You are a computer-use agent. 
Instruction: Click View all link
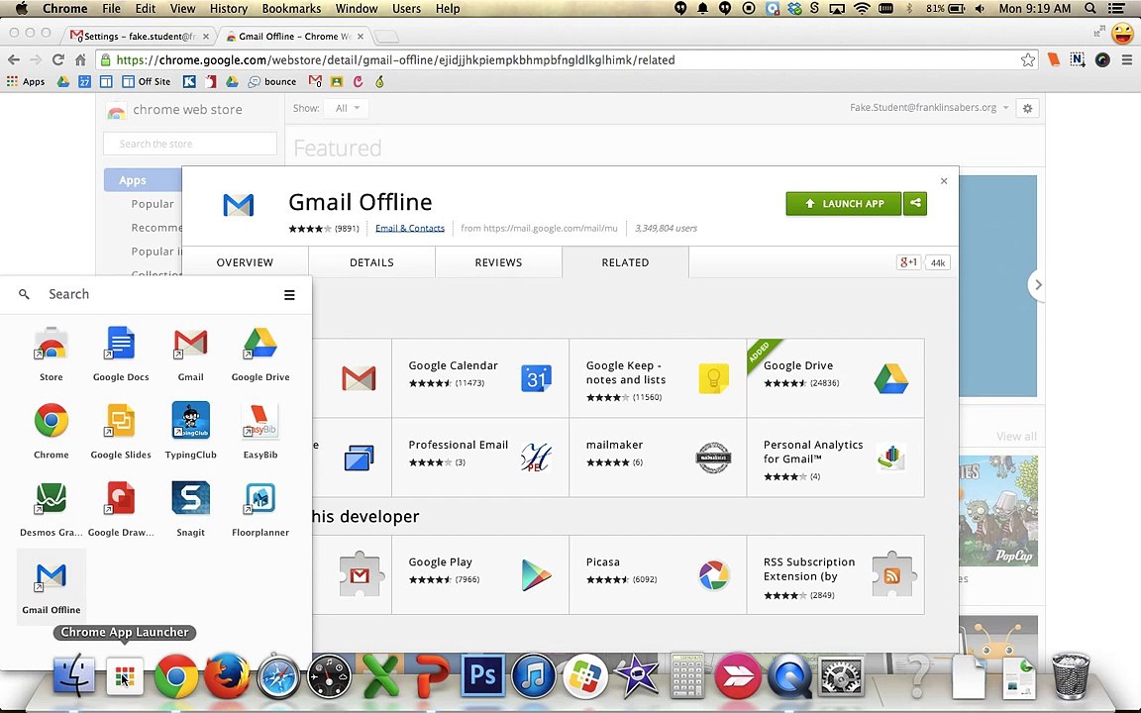(1016, 437)
